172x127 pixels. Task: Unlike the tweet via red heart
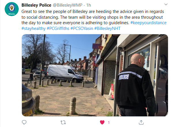102,122
